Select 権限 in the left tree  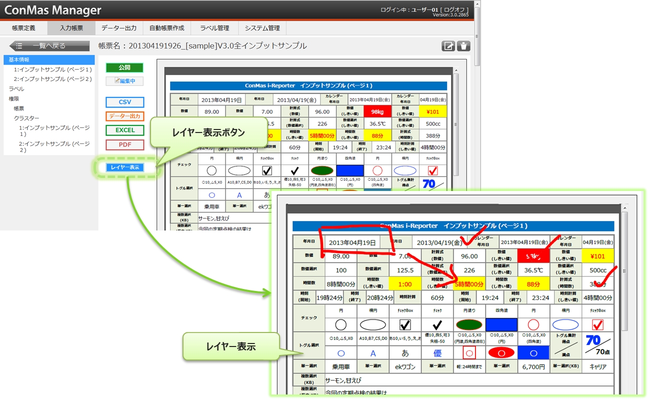pos(13,99)
